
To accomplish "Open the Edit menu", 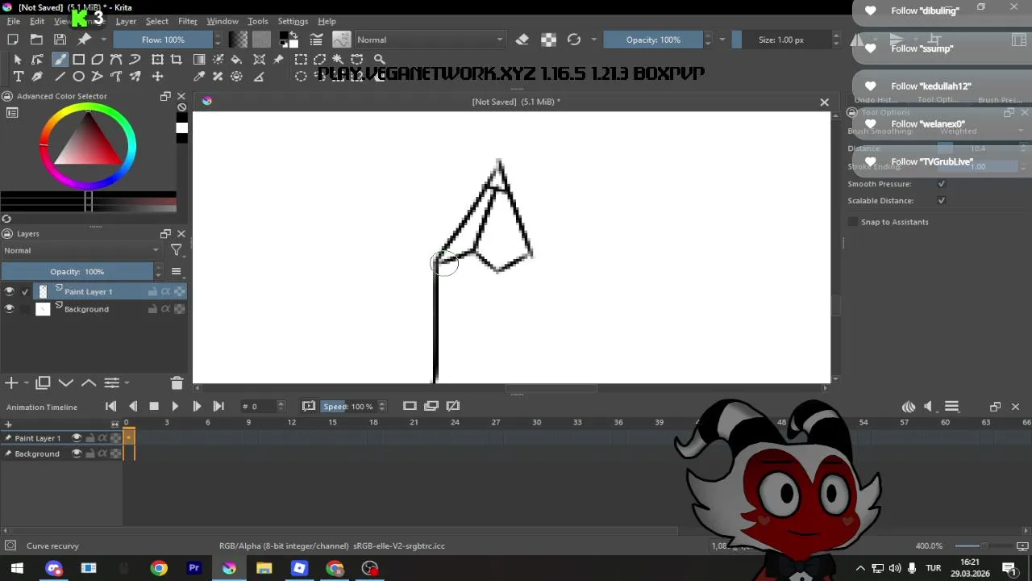I will 37,22.
